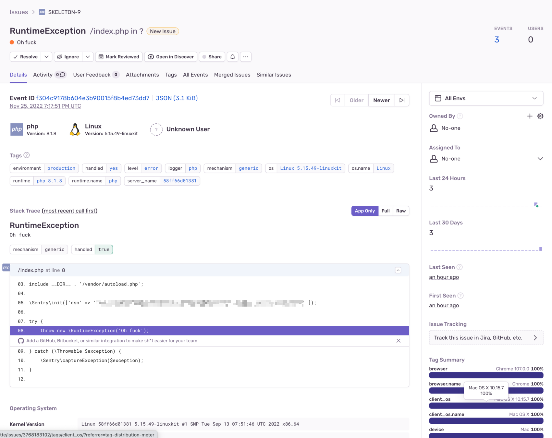Viewport: 552px width, 438px height.
Task: Open the Resolve dropdown arrow
Action: (47, 57)
